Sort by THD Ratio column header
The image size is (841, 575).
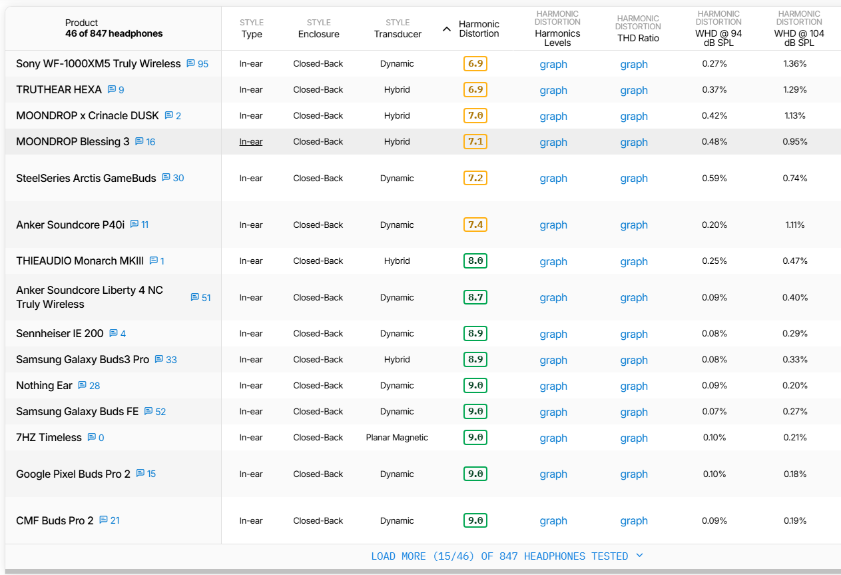(x=638, y=29)
